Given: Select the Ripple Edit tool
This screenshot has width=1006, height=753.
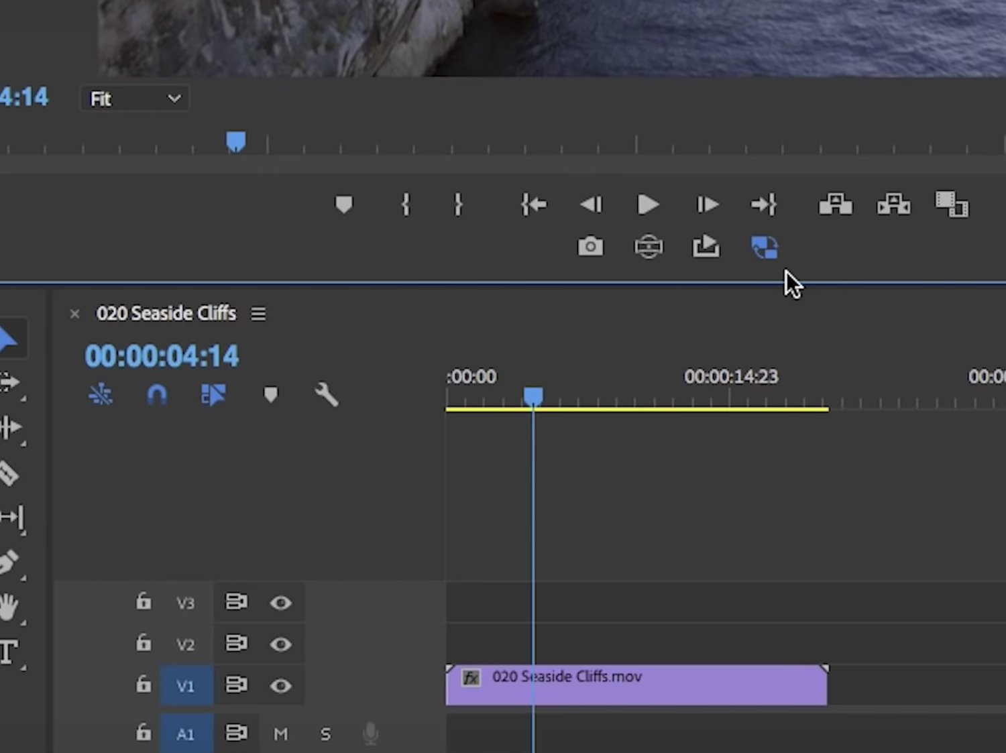Looking at the screenshot, I should point(11,427).
